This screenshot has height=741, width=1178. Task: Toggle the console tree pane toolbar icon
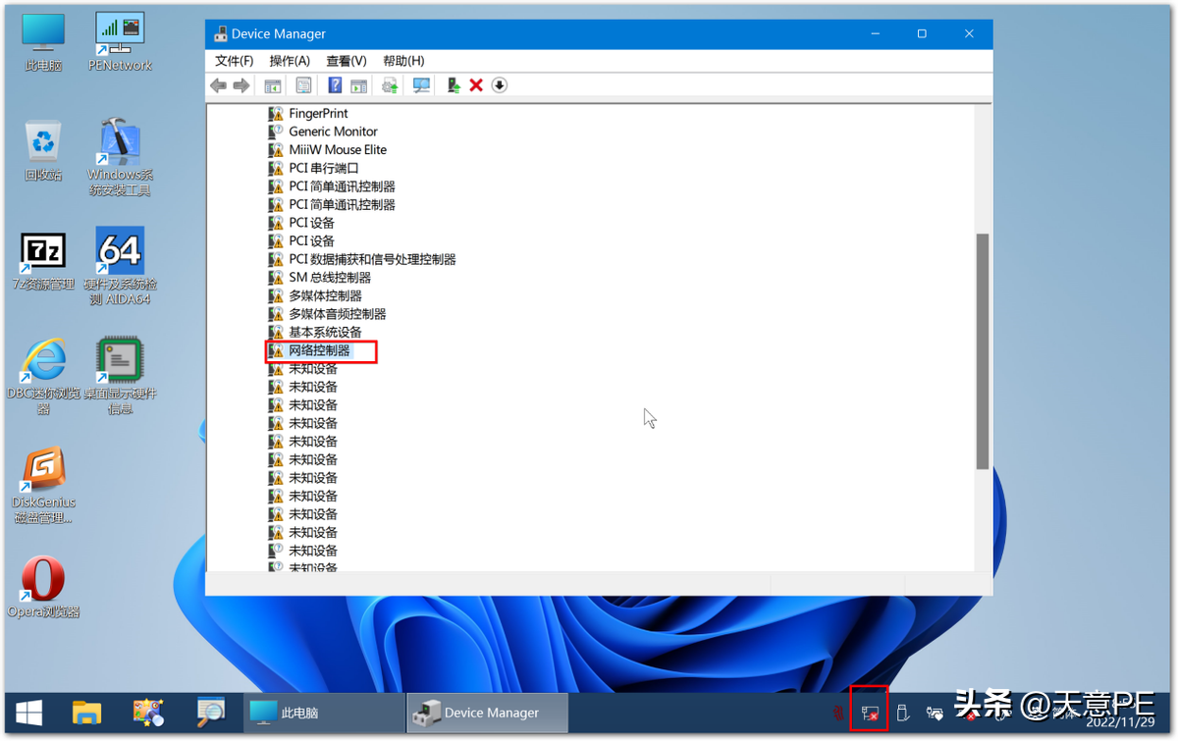[273, 86]
